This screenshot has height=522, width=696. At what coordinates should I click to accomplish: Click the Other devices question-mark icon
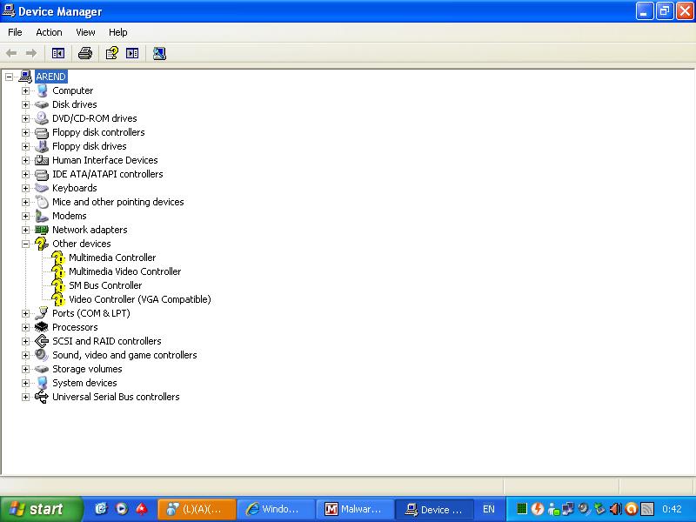coord(41,244)
